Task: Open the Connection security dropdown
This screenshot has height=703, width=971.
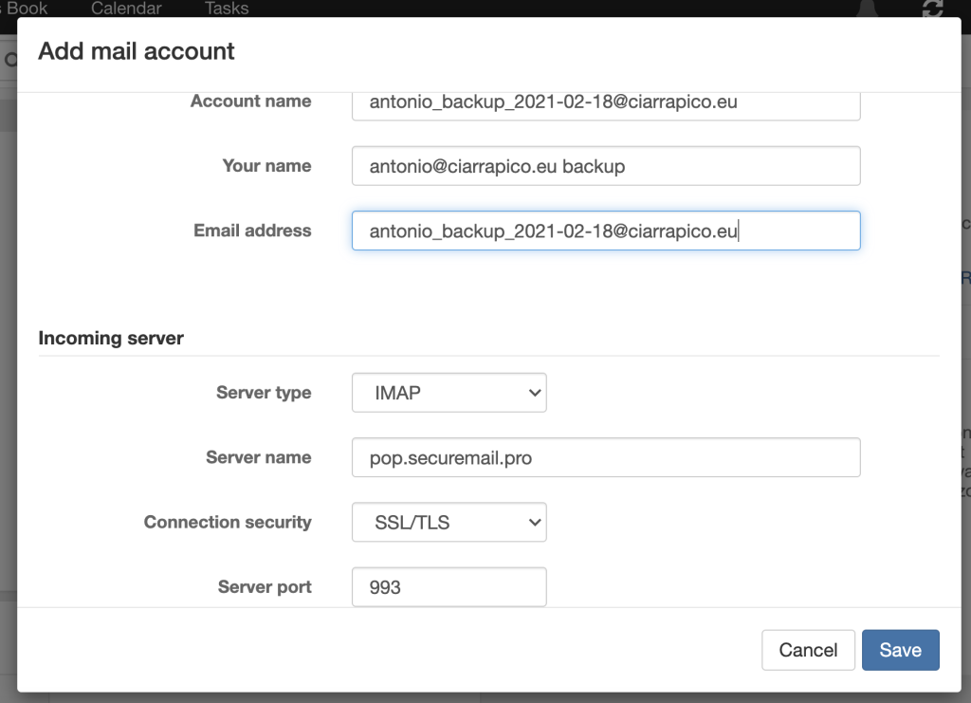Action: pyautogui.click(x=449, y=522)
